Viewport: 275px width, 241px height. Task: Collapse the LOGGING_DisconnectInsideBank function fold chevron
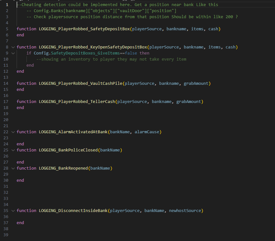click(13, 211)
